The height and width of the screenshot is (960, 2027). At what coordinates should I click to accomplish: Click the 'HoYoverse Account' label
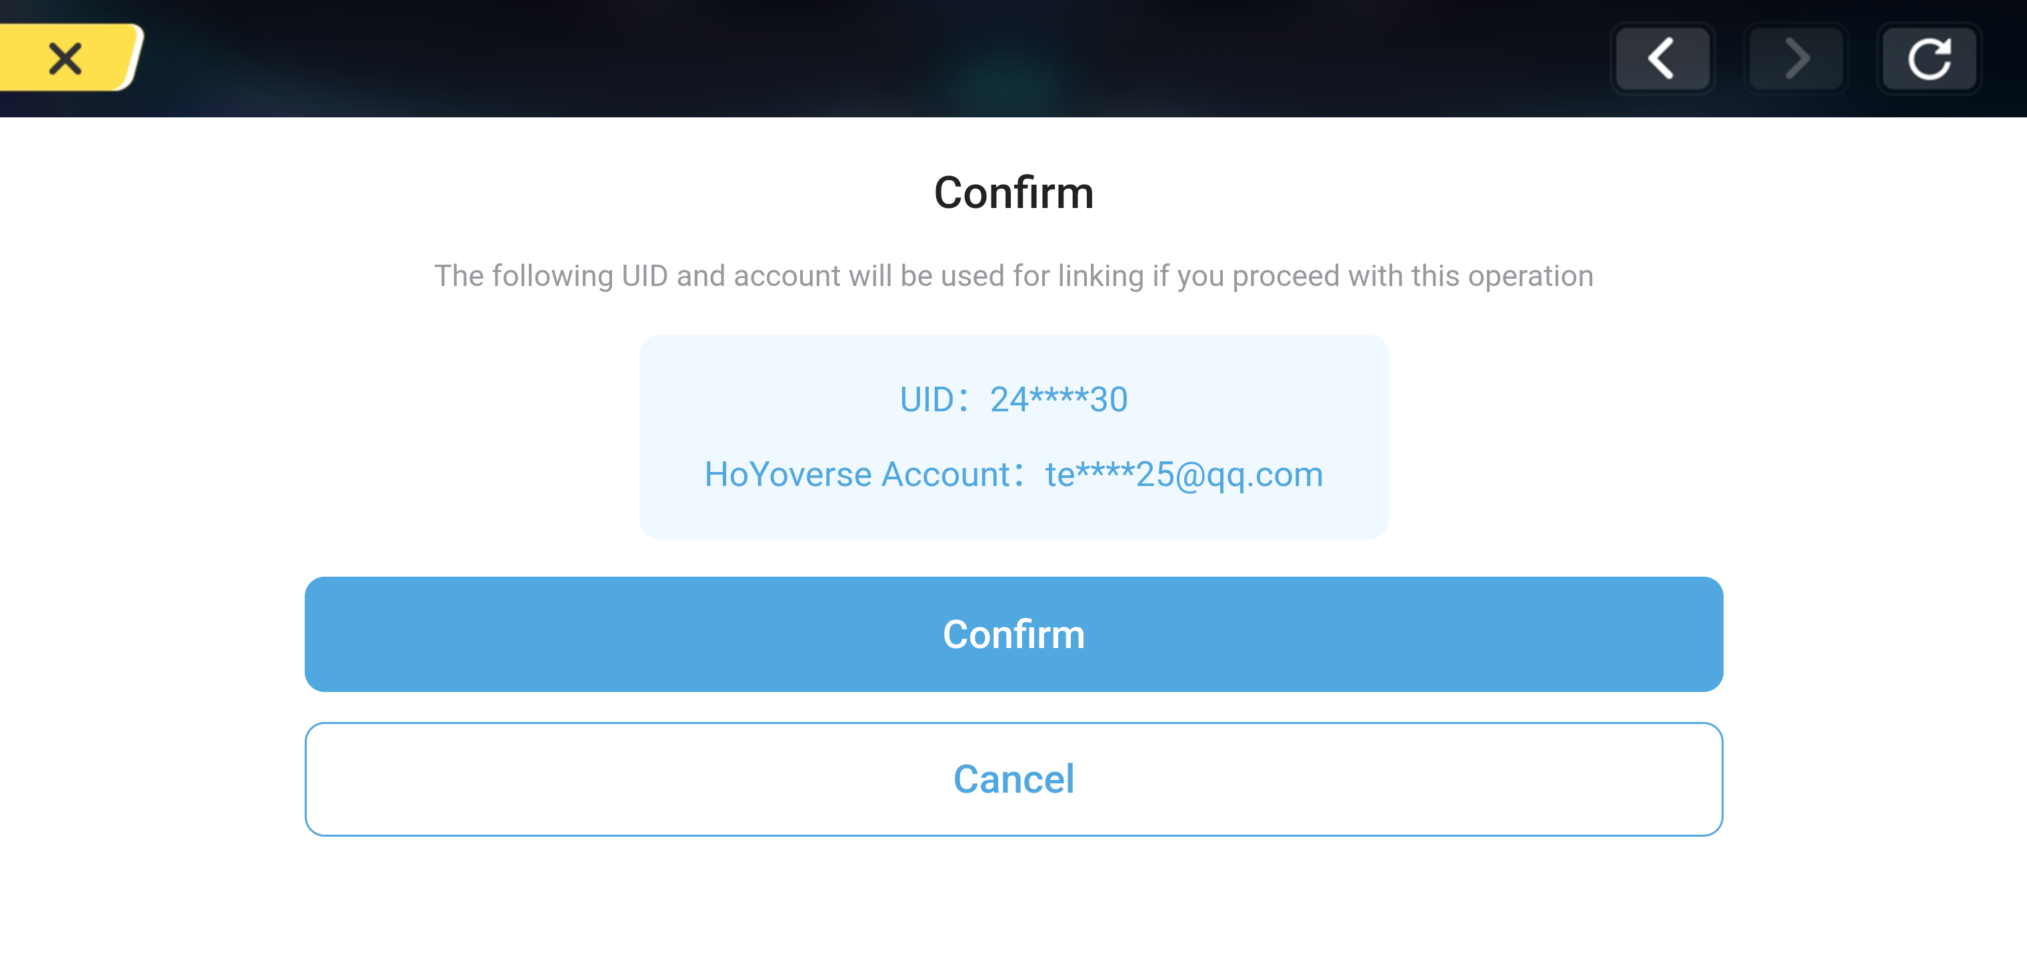click(x=857, y=475)
